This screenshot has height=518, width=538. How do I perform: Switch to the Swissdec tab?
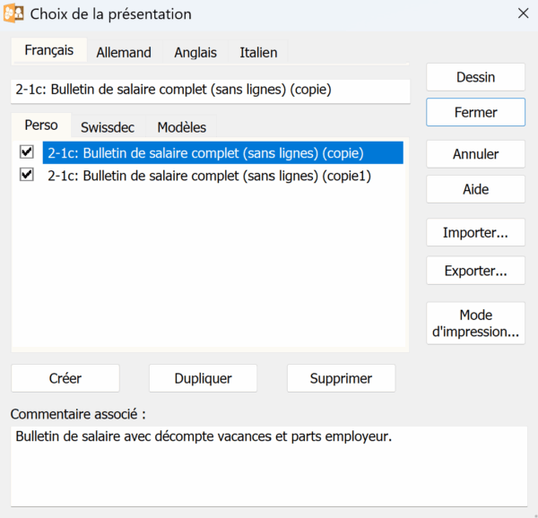point(108,127)
